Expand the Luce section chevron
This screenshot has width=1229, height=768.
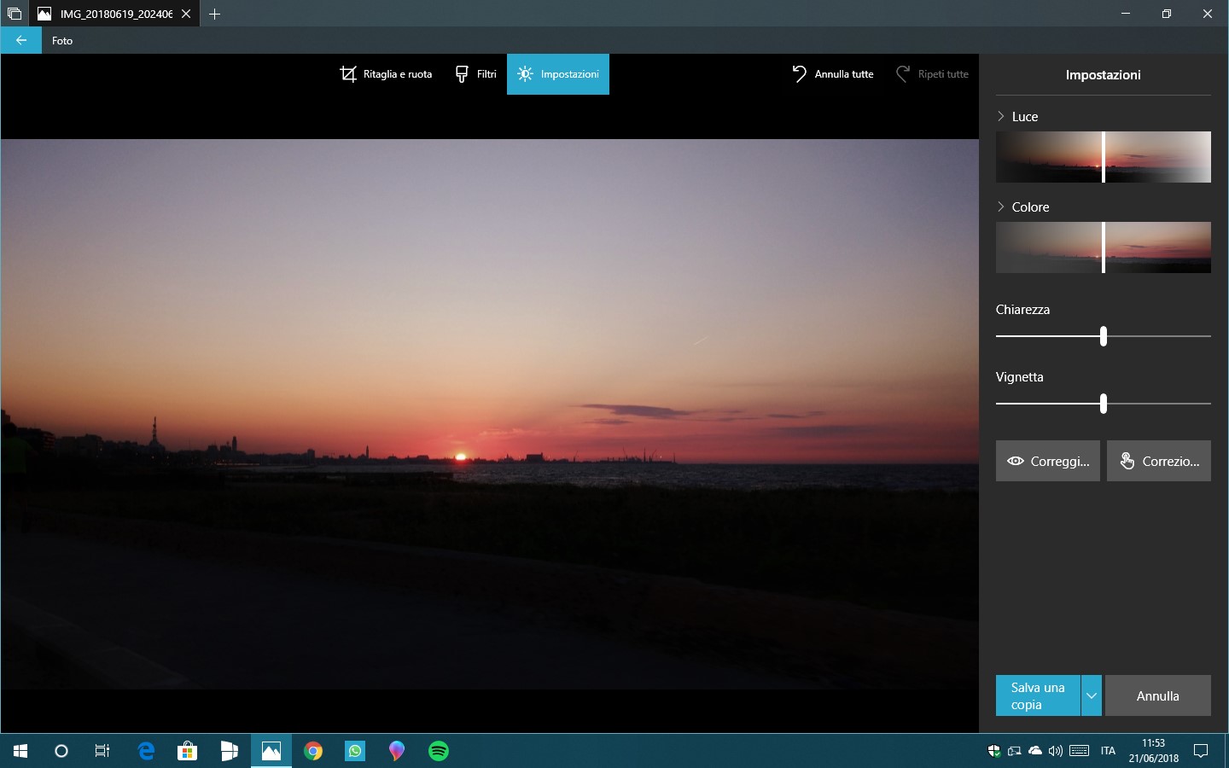point(1001,116)
